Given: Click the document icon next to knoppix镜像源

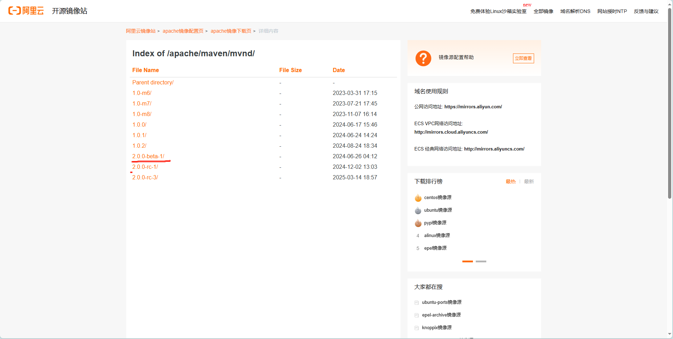Looking at the screenshot, I should coord(417,327).
